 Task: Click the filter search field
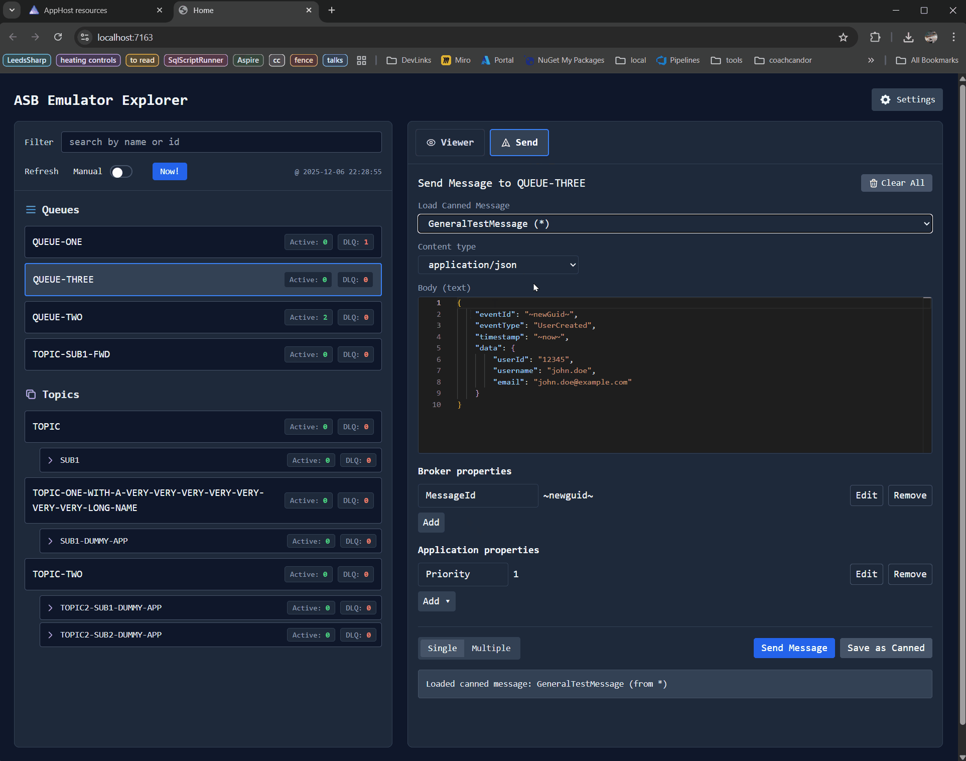(x=221, y=142)
